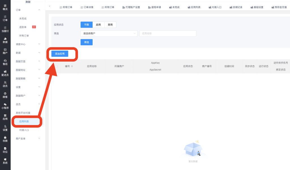
Task: Open 系统 system icon in sidebar
Action: tap(5, 161)
